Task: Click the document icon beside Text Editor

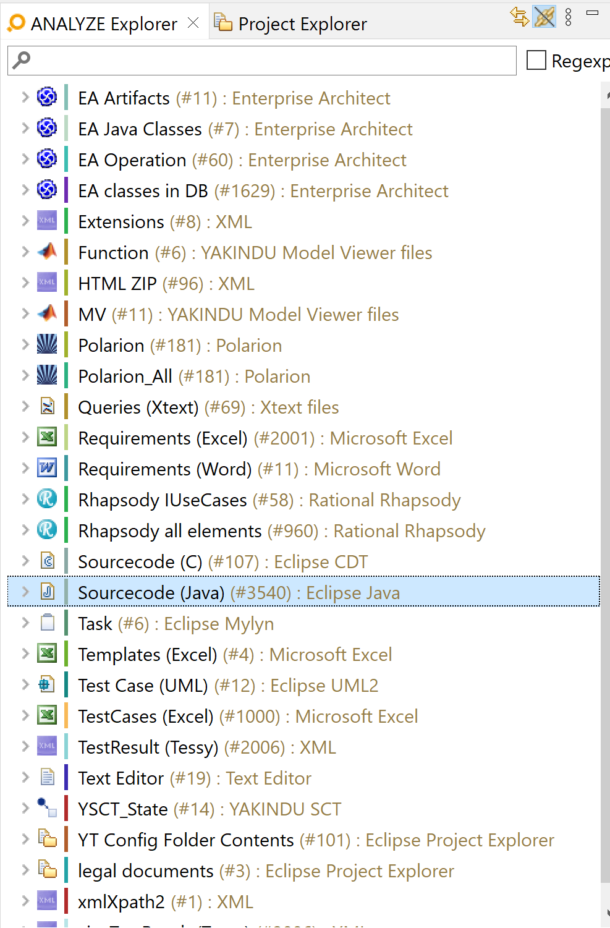Action: 47,777
